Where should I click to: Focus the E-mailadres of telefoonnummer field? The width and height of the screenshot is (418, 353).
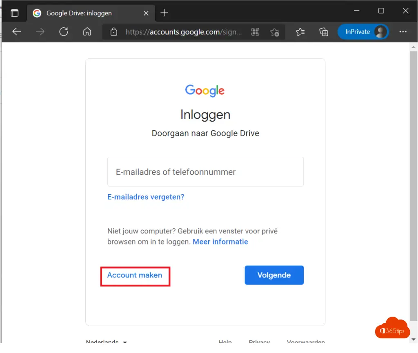click(x=205, y=172)
